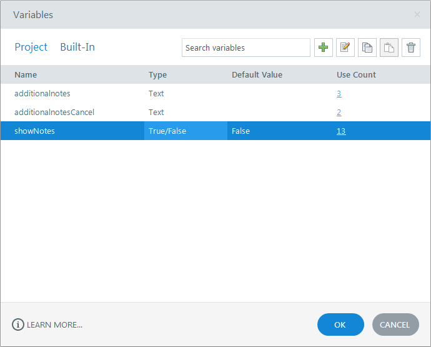This screenshot has width=431, height=347.
Task: Click the paste variable clipboard icon
Action: pyautogui.click(x=389, y=48)
